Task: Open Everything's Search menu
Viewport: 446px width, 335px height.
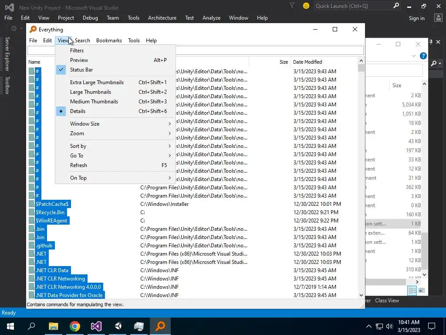Action: [82, 41]
